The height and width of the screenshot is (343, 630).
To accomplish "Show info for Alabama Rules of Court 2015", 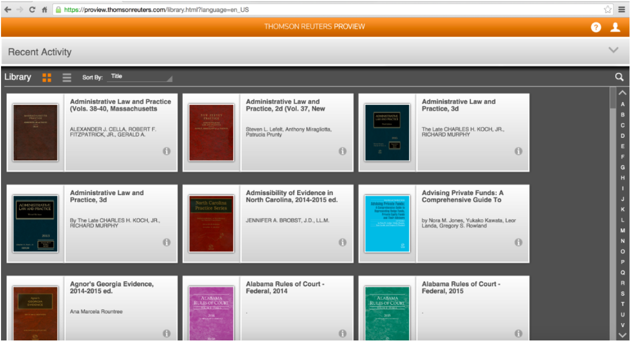I will [519, 333].
